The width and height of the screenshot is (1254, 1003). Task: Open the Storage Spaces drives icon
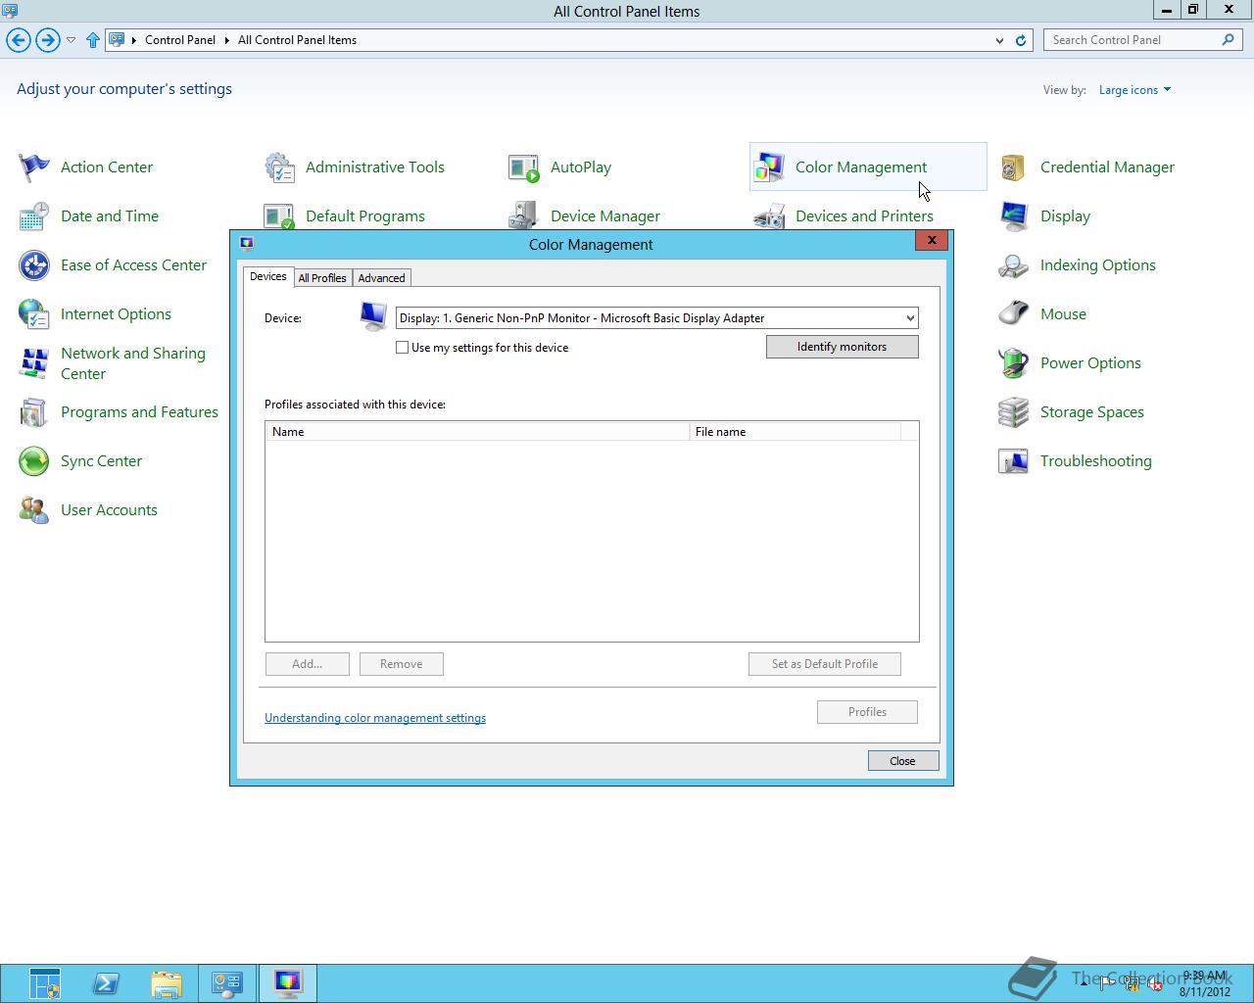1014,412
